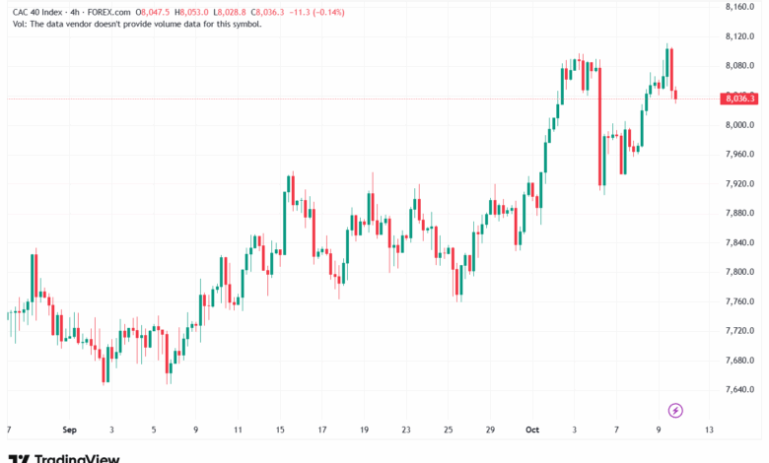Click the Oct label on the time axis
Screen dimensions: 769x463
click(x=533, y=430)
